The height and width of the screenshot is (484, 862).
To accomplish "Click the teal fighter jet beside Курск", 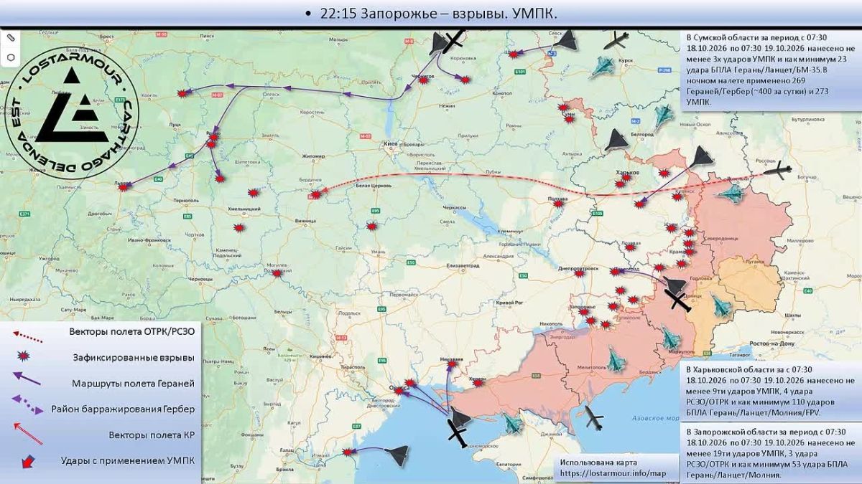I will click(602, 67).
